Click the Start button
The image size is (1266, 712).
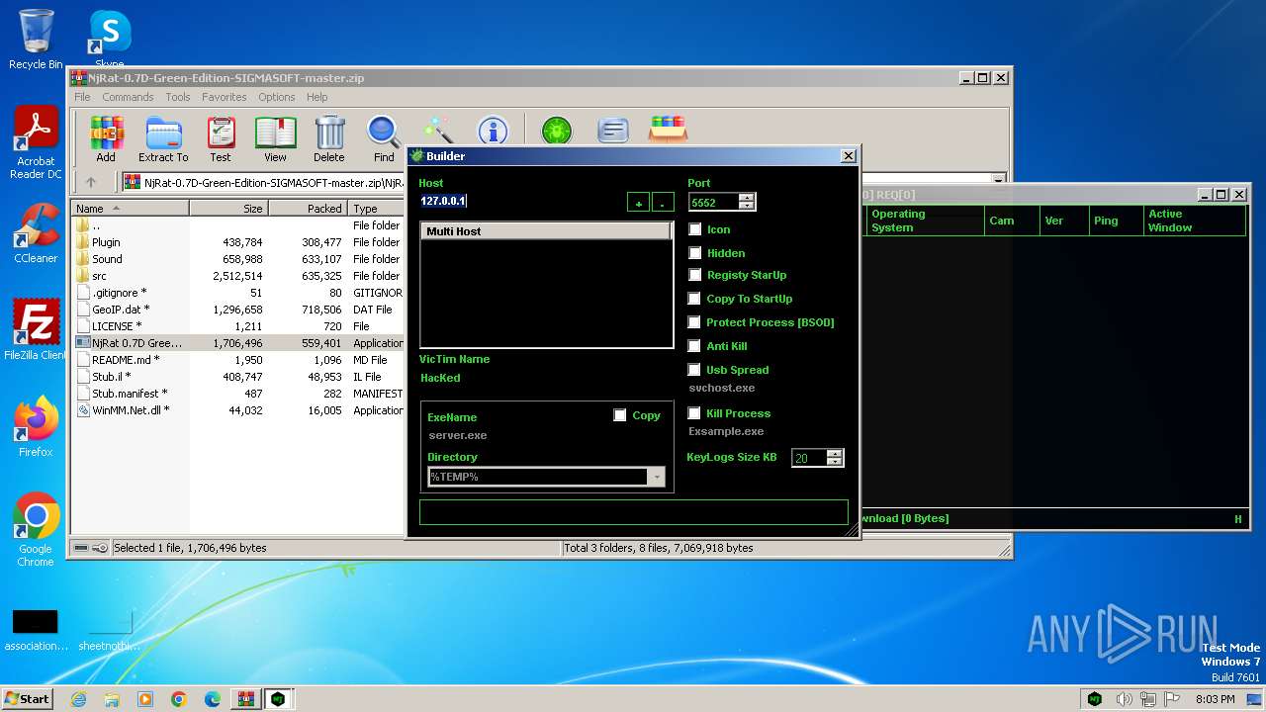pyautogui.click(x=28, y=699)
